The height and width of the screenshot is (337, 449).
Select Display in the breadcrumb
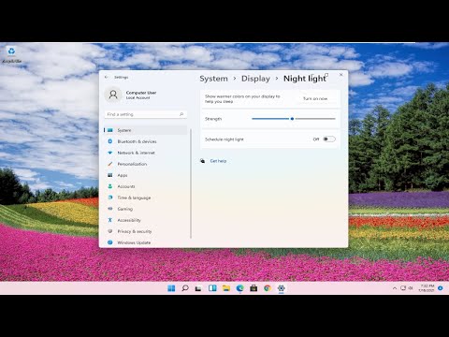[255, 79]
